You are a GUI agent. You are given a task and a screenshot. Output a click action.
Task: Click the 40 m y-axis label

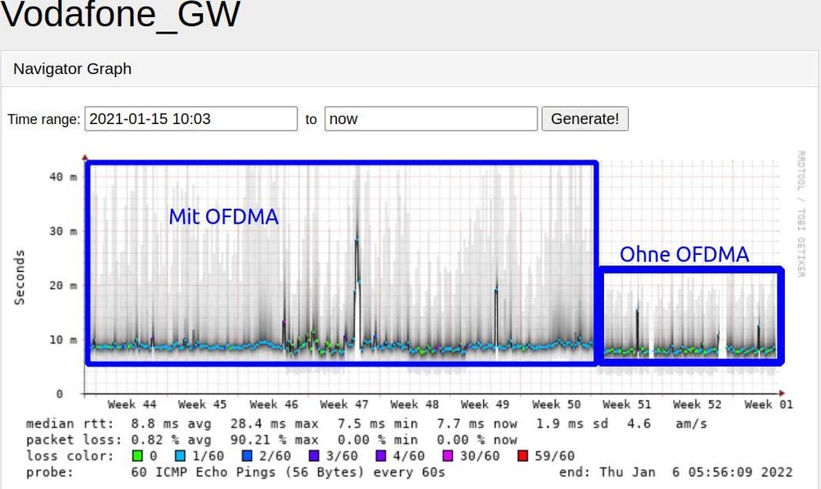[x=63, y=177]
